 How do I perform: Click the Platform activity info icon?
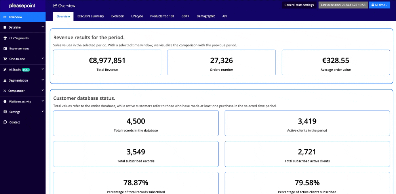(5, 101)
